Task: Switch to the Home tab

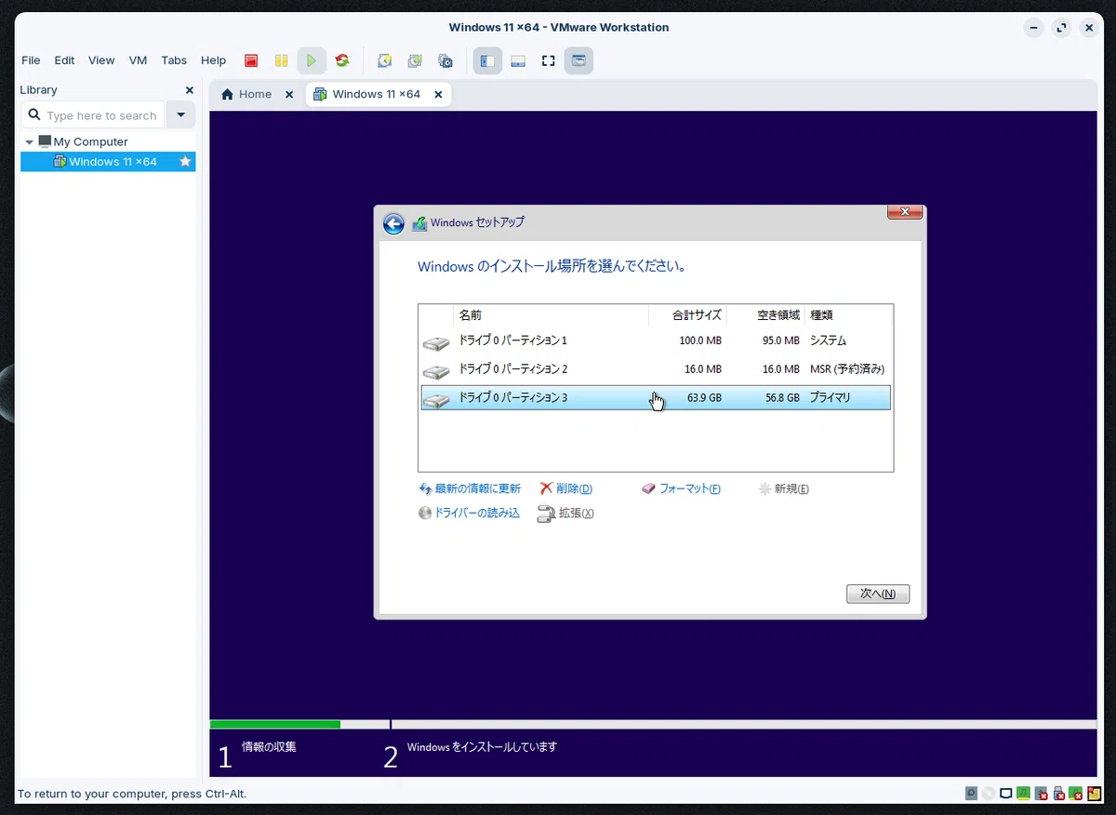Action: coord(257,94)
